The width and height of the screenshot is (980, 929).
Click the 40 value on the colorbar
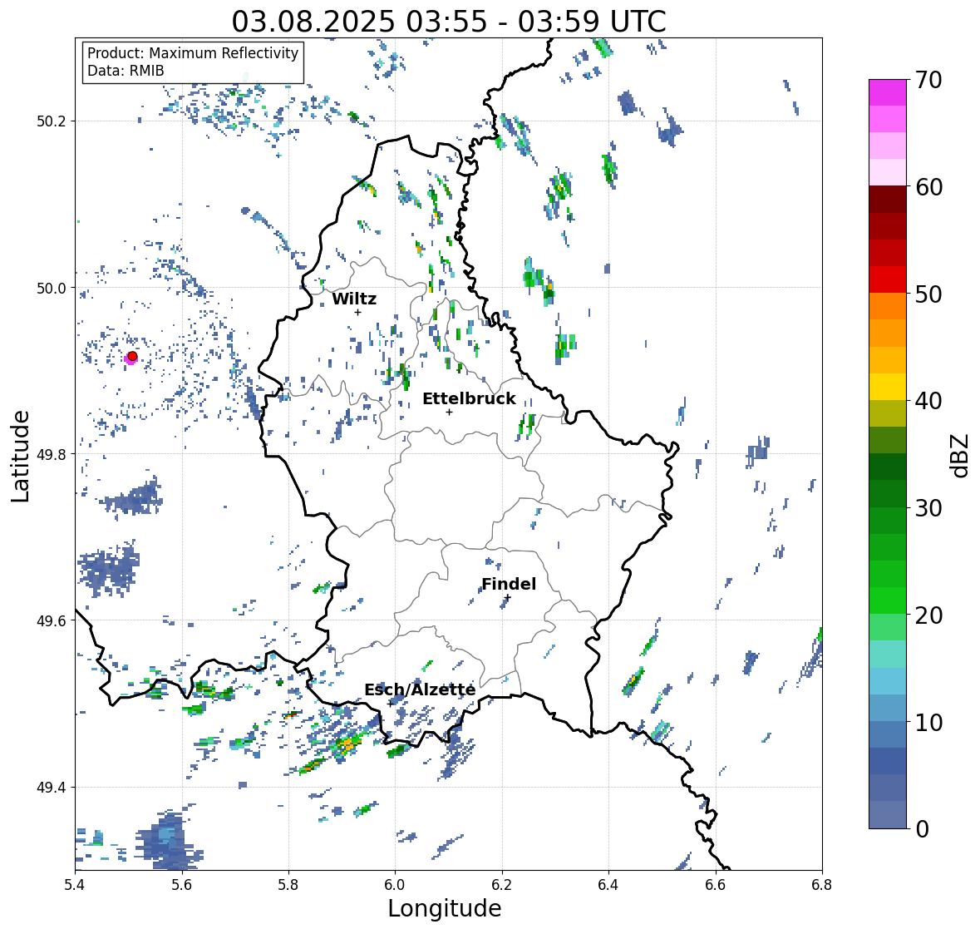tap(928, 401)
